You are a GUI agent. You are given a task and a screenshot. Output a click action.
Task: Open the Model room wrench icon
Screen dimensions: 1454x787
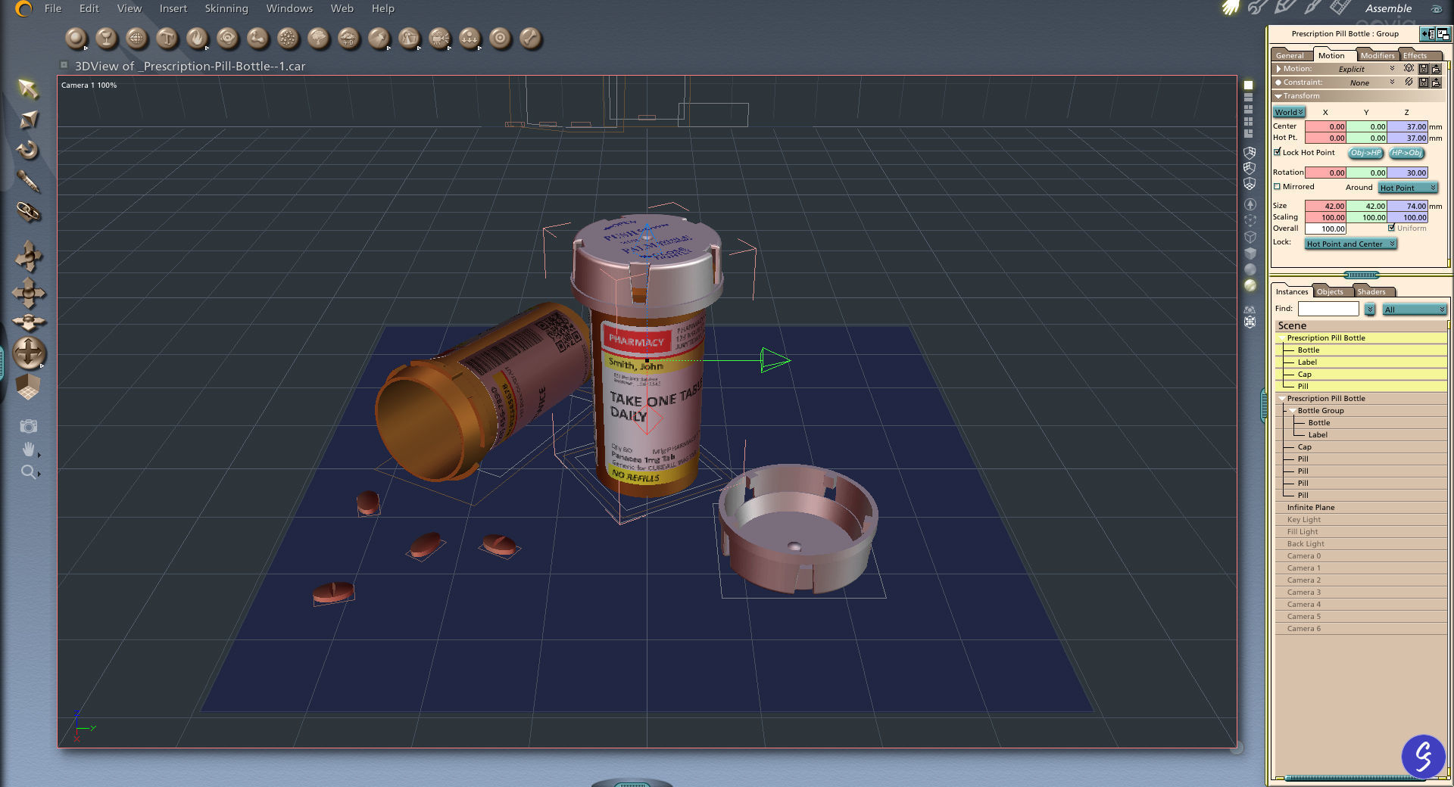[1258, 8]
